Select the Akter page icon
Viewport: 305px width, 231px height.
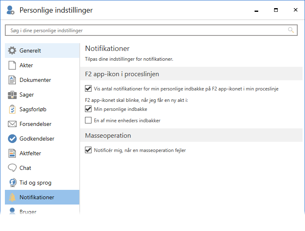12,66
